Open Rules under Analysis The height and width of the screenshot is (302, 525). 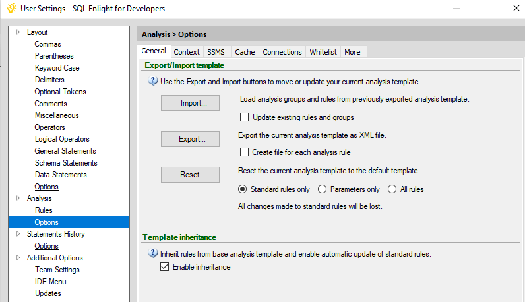[44, 210]
